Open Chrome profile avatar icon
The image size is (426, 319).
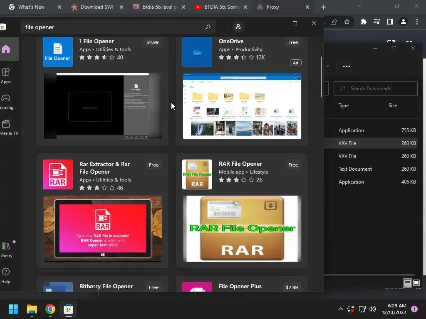(x=404, y=22)
